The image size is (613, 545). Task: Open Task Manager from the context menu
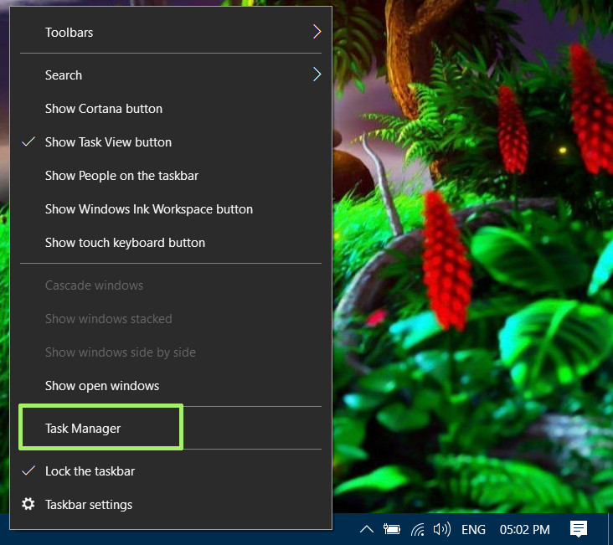(x=171, y=428)
